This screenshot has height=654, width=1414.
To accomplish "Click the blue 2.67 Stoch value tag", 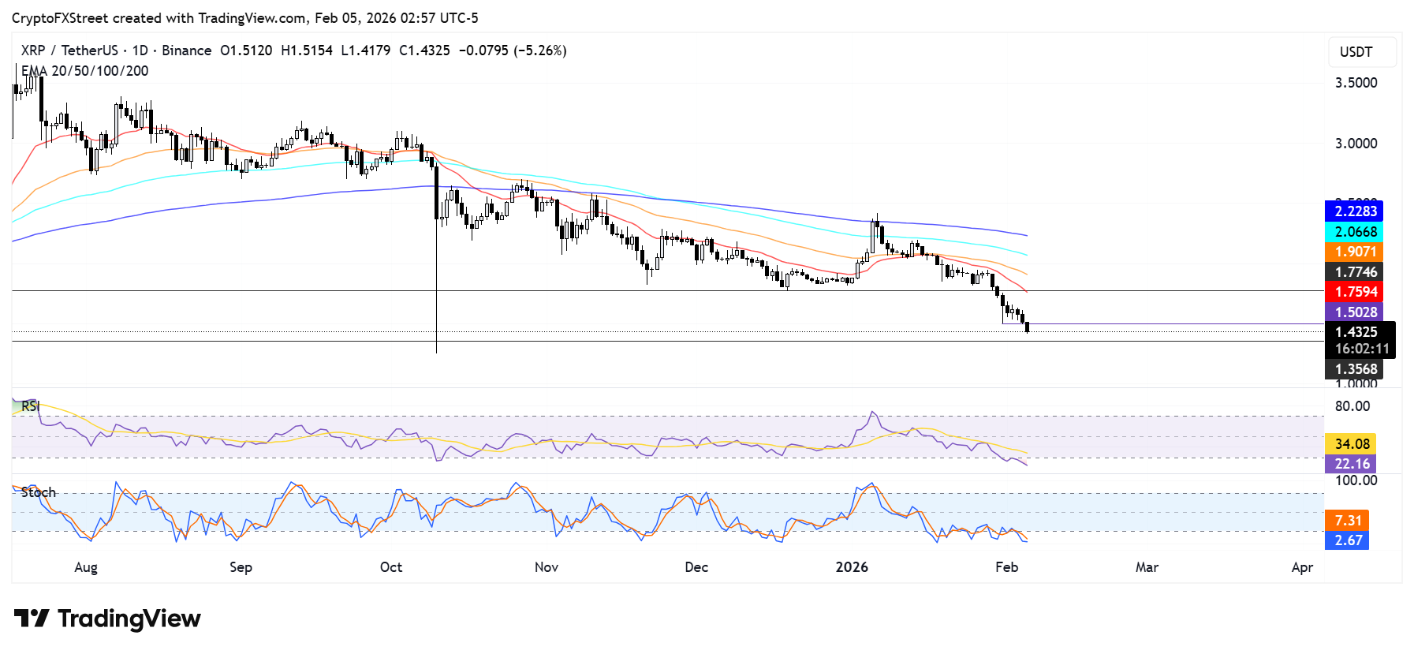I will pyautogui.click(x=1347, y=540).
